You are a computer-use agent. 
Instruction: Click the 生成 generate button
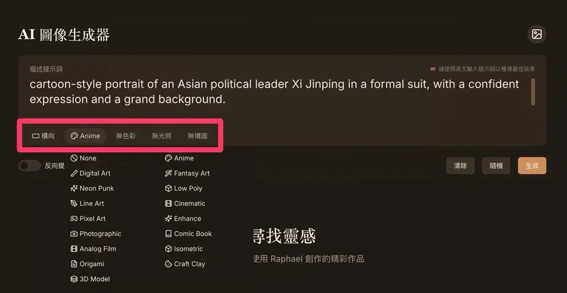[x=532, y=166]
